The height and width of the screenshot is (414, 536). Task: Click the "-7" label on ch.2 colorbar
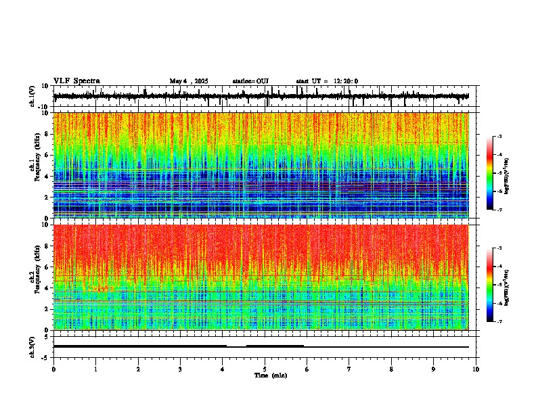(499, 322)
